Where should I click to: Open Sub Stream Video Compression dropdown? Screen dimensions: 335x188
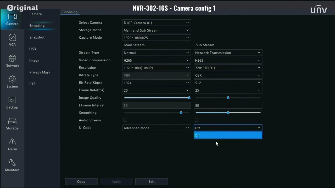tap(228, 60)
